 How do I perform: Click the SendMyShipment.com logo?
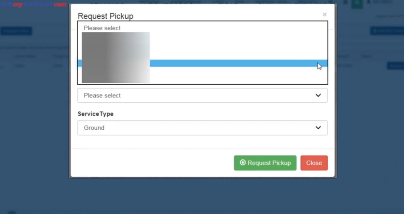point(34,5)
